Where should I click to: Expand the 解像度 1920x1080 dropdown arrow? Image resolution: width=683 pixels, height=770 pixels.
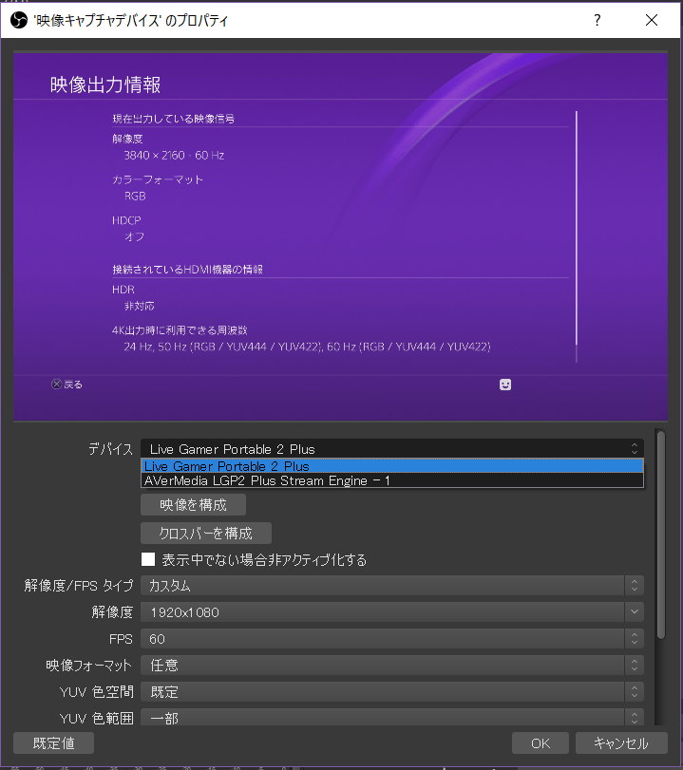635,611
